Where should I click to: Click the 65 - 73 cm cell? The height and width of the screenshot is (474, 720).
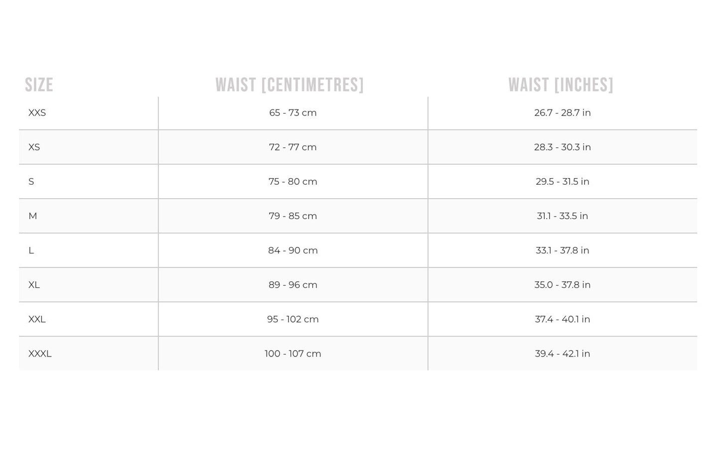coord(293,113)
